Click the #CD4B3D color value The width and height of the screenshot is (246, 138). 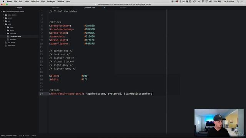click(x=90, y=26)
